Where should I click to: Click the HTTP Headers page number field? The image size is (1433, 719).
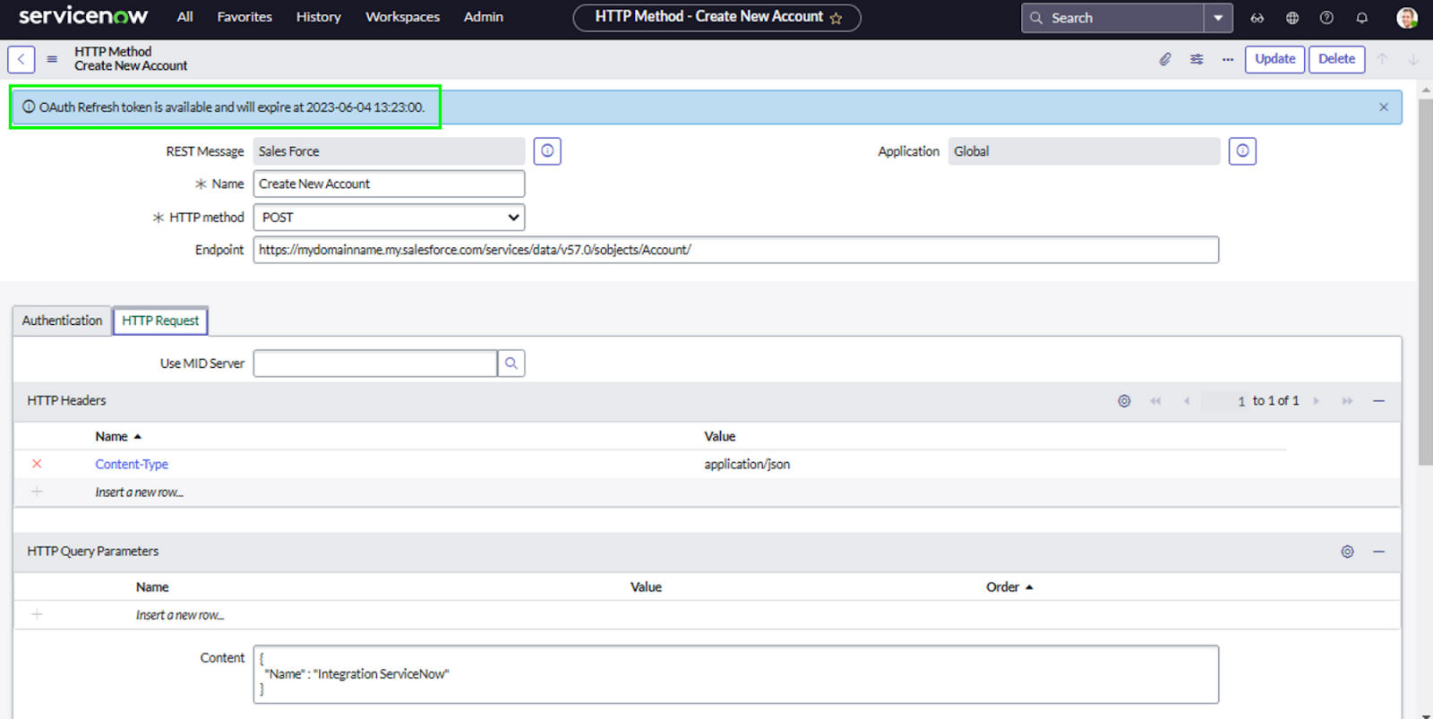point(1224,401)
